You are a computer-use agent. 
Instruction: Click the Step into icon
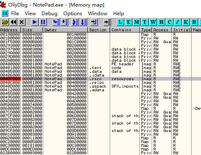(56, 22)
